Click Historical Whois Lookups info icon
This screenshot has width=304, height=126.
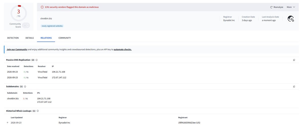click(x=38, y=111)
